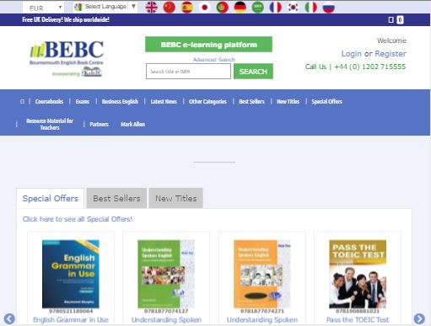Go to Latest News
Viewport: 431px width, 326px height.
pos(164,101)
